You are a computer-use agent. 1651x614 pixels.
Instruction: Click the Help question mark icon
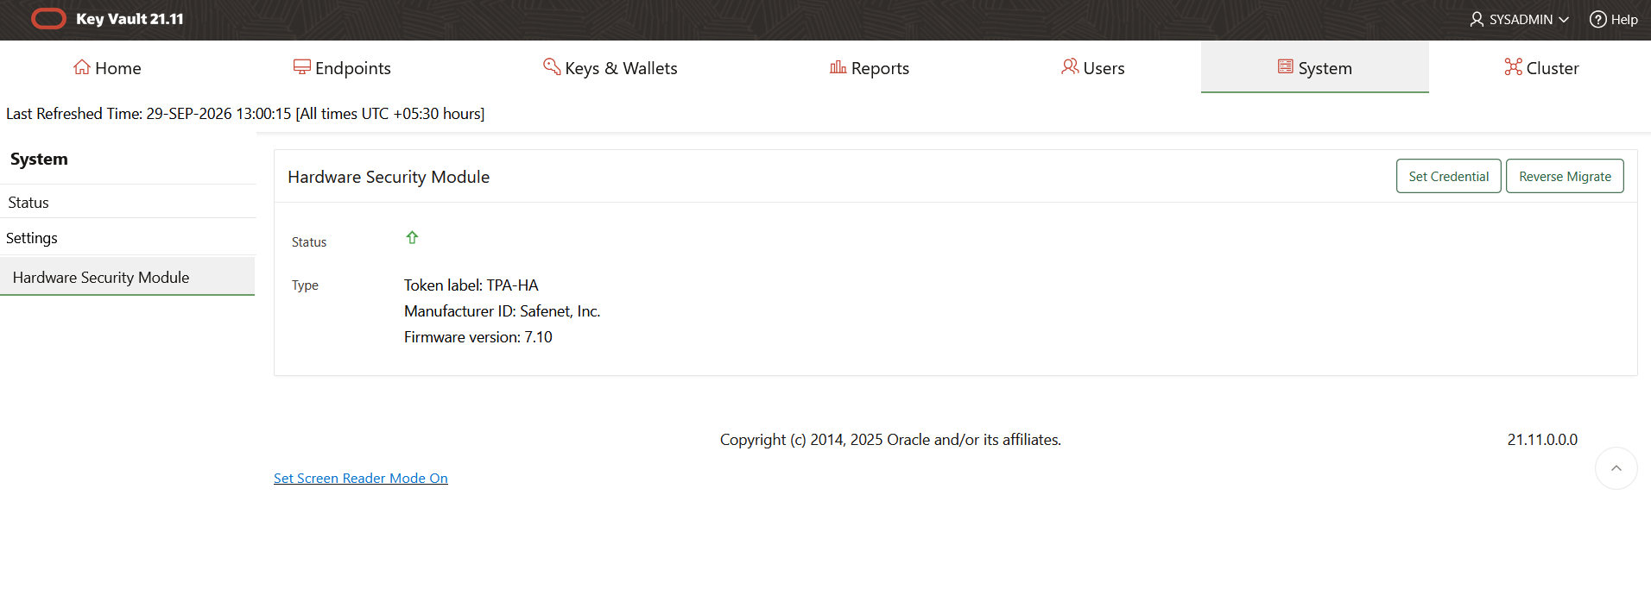click(x=1598, y=19)
